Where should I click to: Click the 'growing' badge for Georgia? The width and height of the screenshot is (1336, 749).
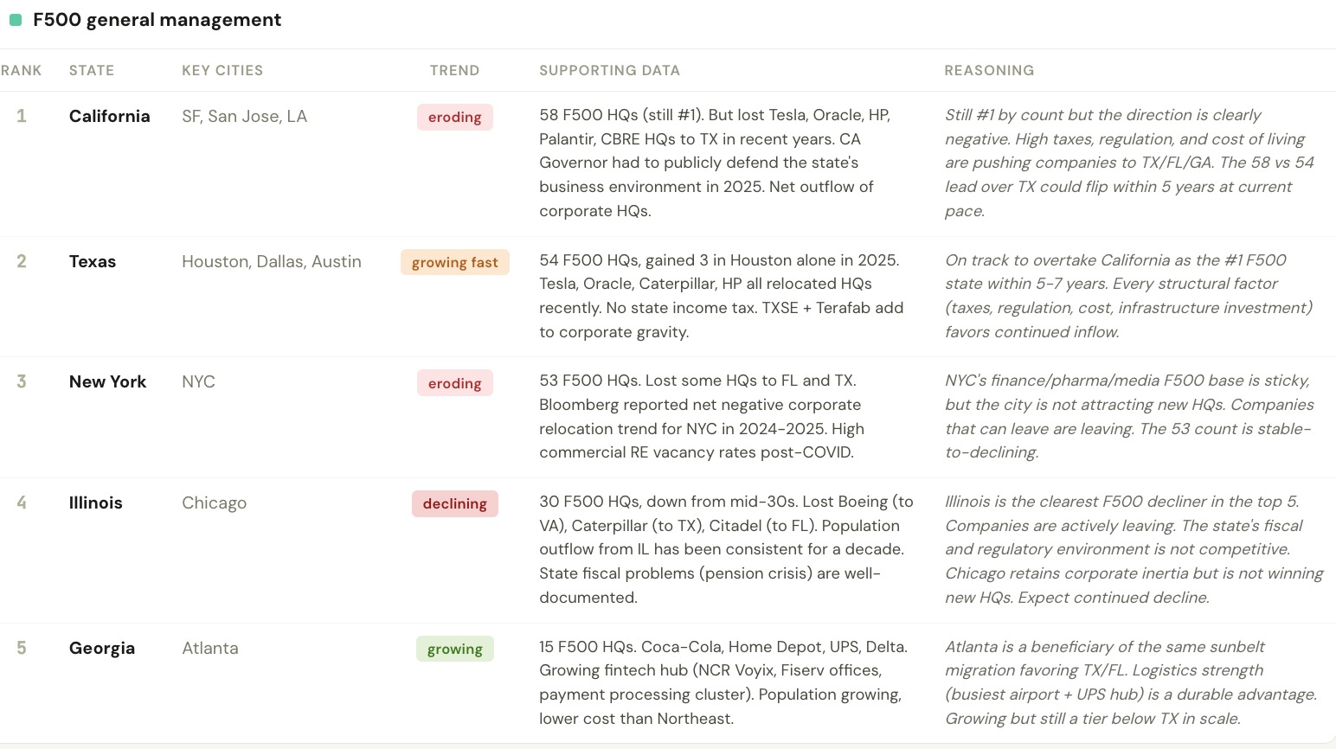point(454,650)
